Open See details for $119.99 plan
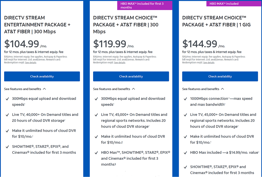The height and width of the screenshot is (177, 262). [119, 62]
